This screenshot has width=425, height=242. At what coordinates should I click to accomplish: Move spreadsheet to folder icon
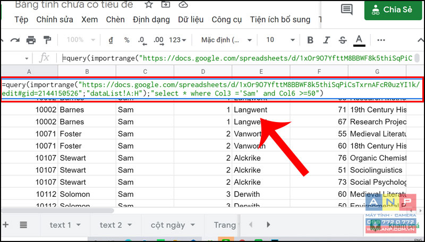click(x=165, y=4)
